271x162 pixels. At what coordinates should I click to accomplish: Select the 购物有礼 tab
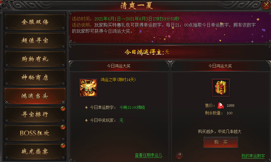[x=35, y=59]
